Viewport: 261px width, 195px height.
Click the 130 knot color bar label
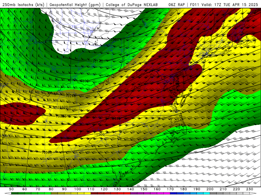click(x=117, y=189)
